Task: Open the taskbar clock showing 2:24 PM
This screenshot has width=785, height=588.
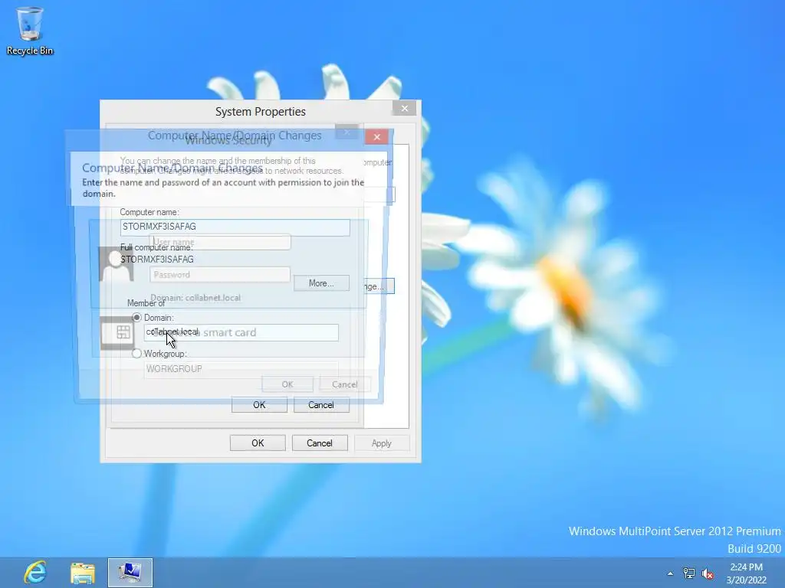Action: pyautogui.click(x=746, y=573)
